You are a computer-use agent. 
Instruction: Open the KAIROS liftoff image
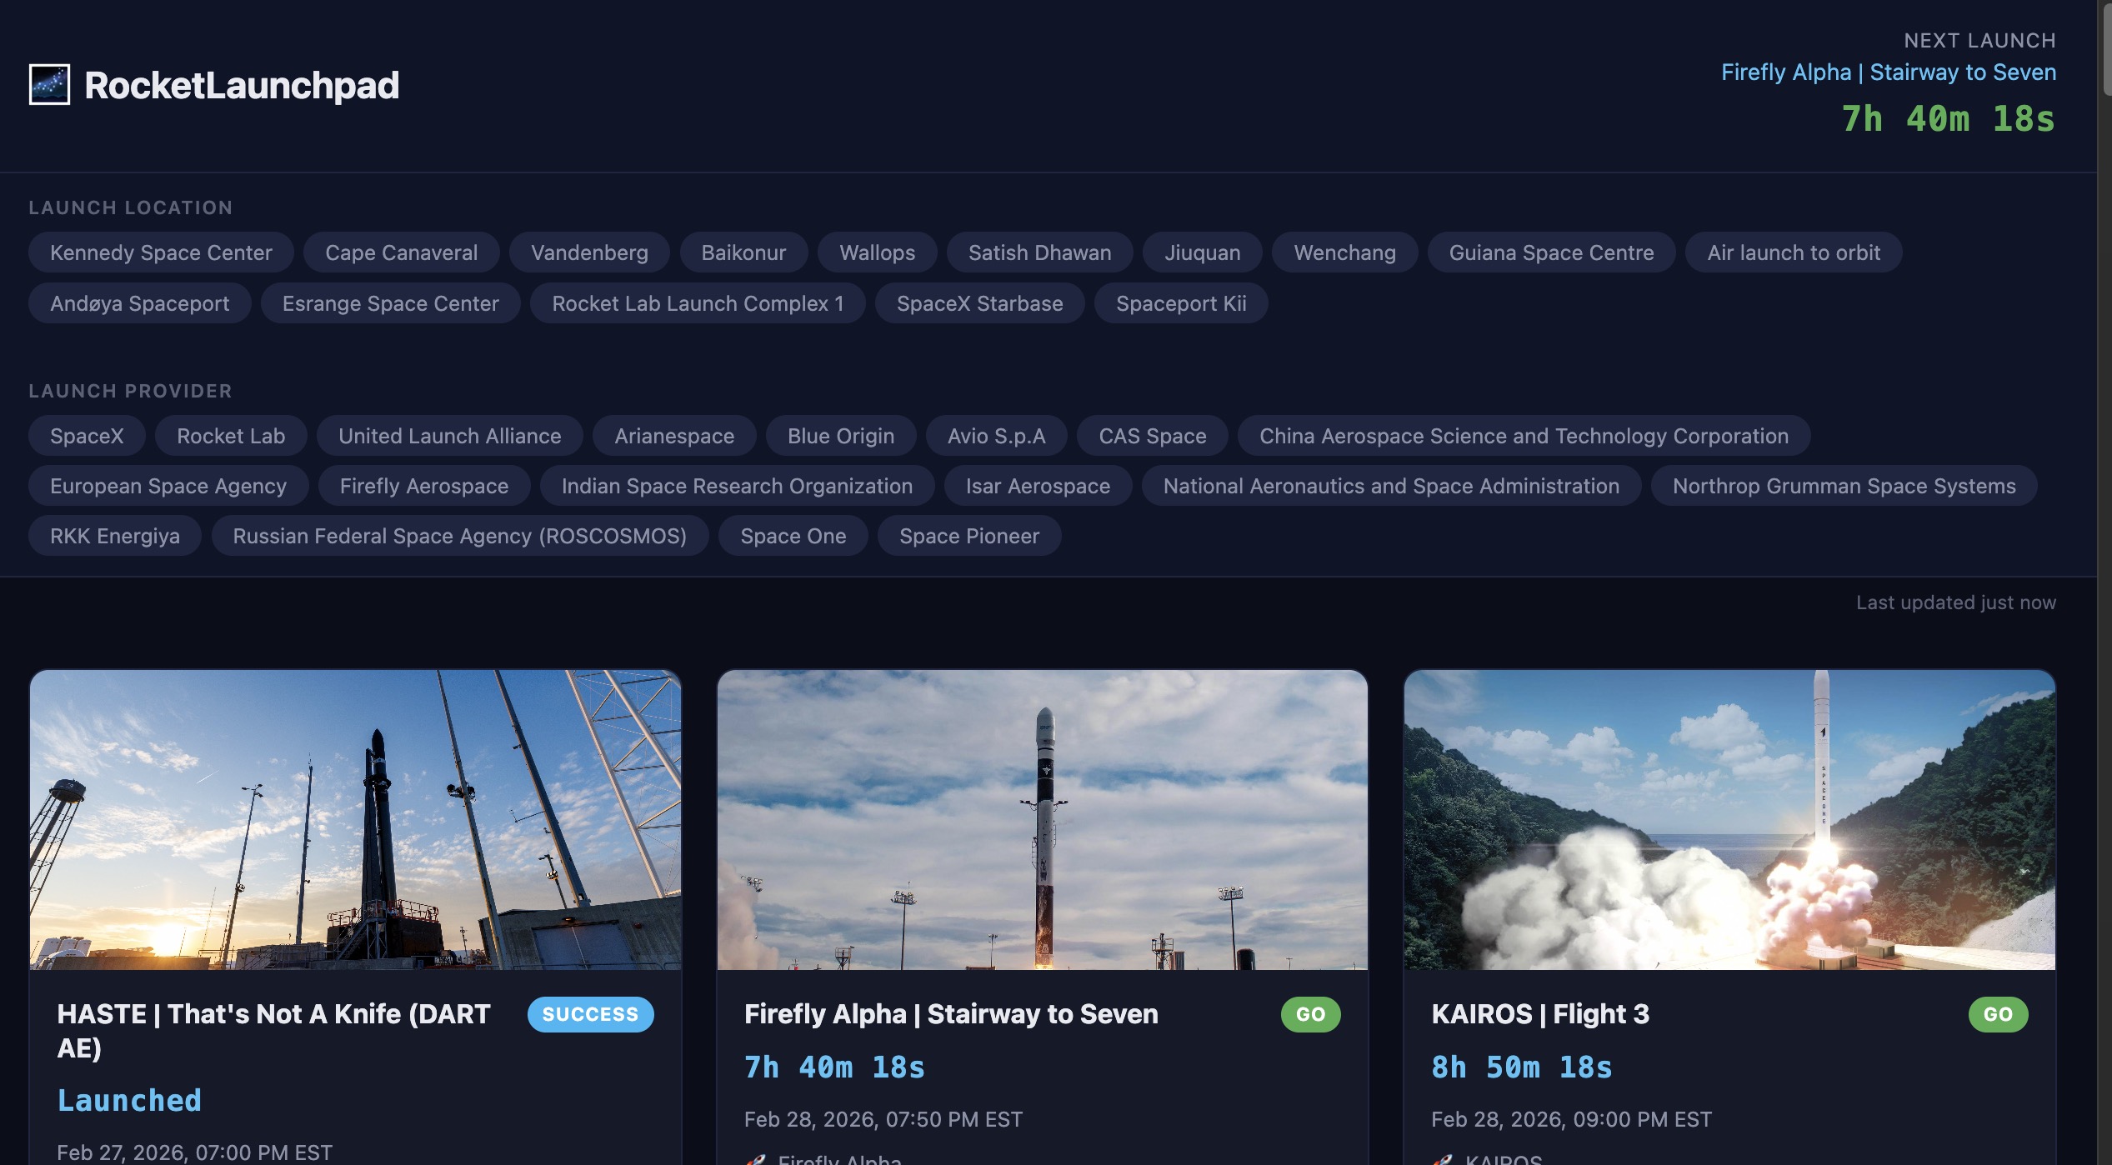(x=1729, y=819)
